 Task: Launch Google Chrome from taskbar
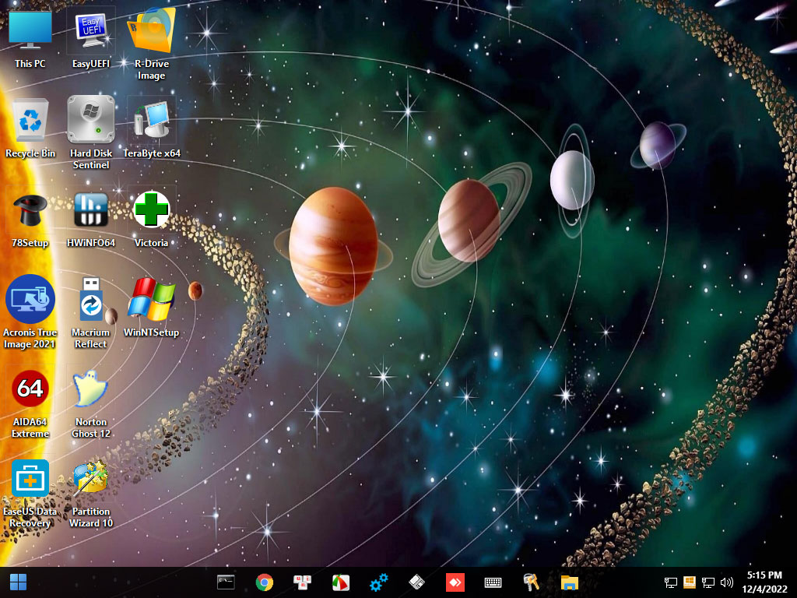[x=265, y=582]
